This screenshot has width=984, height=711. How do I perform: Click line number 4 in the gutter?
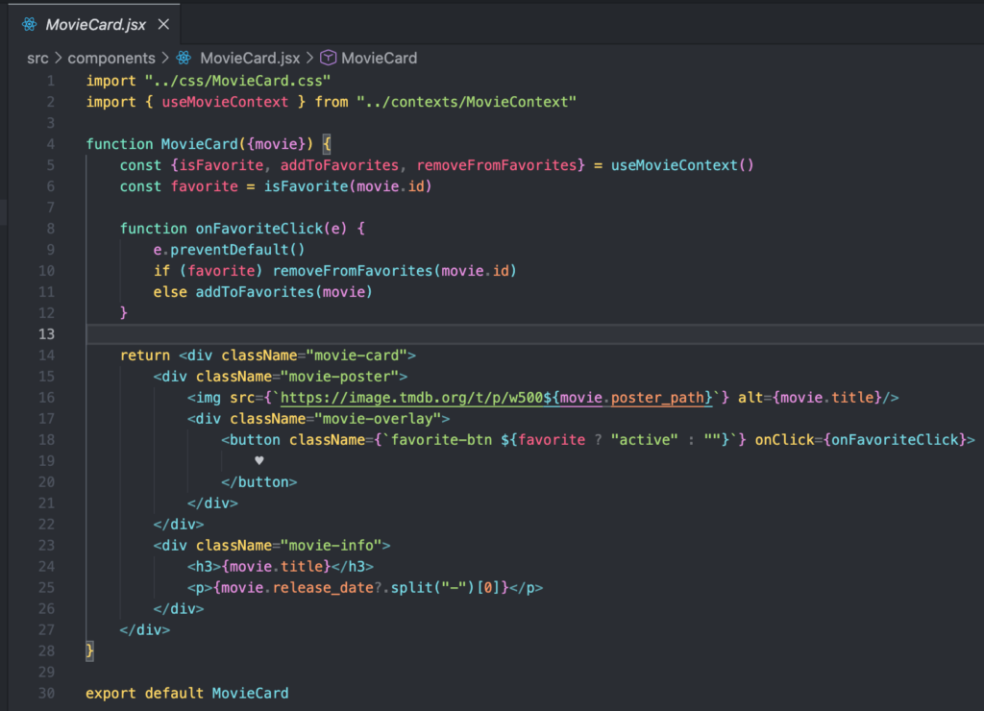pos(50,143)
